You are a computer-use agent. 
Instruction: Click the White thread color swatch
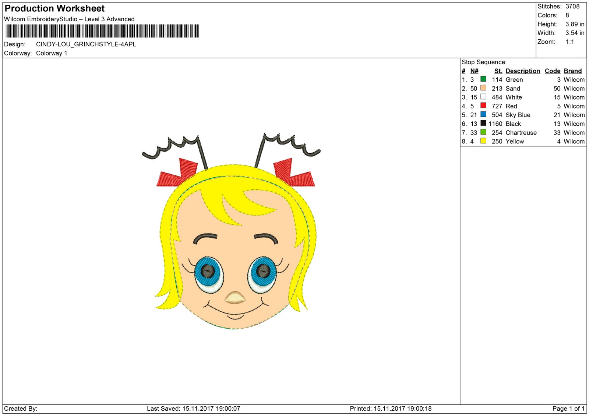pos(483,97)
